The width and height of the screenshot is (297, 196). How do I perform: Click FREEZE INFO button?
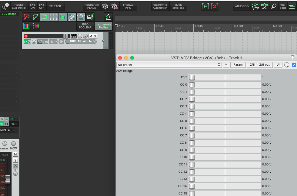click(x=128, y=6)
